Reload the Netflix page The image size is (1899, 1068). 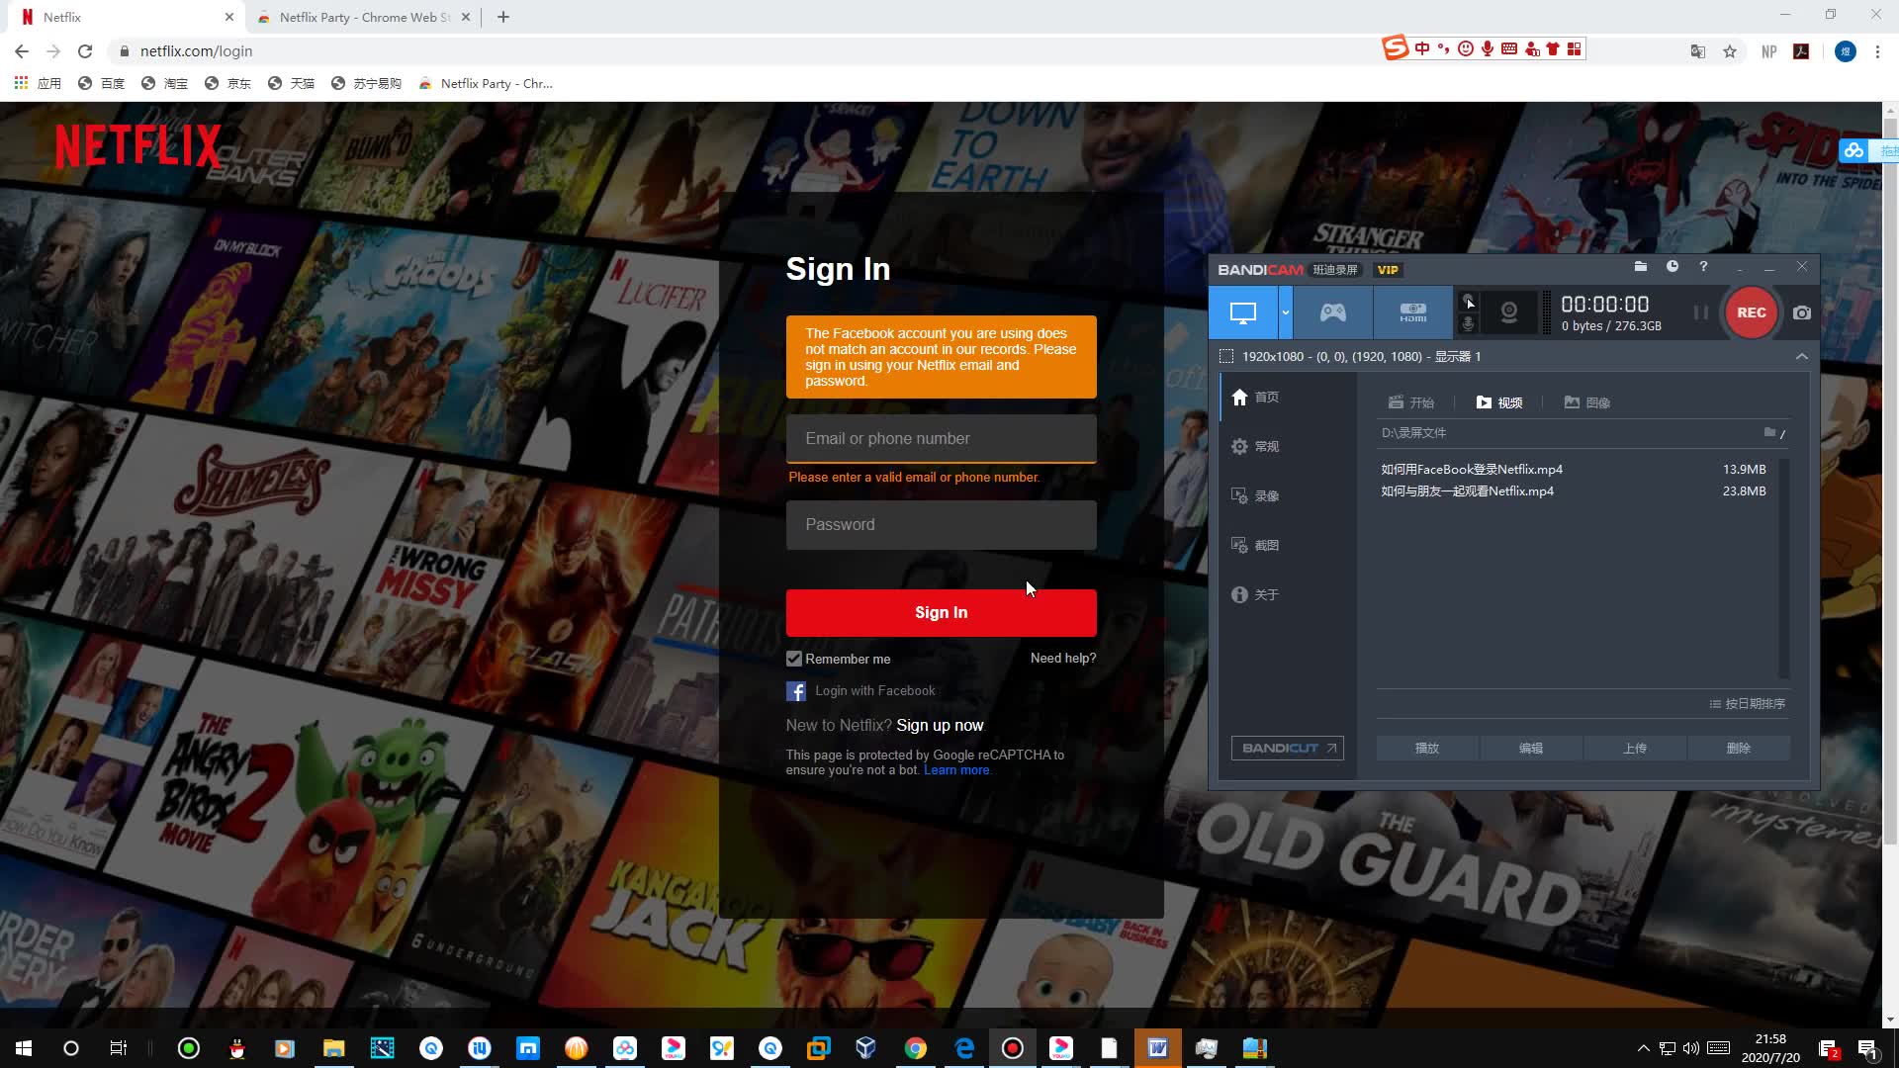(x=85, y=51)
